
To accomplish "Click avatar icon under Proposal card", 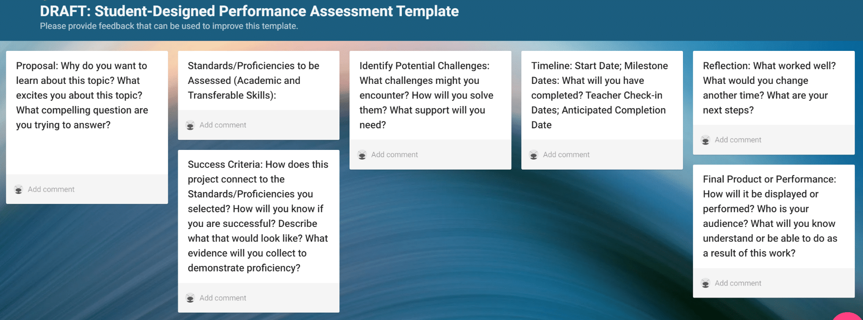I will [18, 189].
